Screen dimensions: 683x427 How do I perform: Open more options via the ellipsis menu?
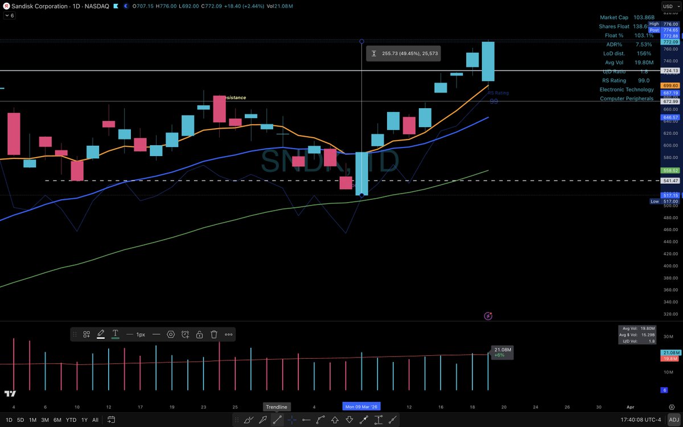tap(229, 334)
